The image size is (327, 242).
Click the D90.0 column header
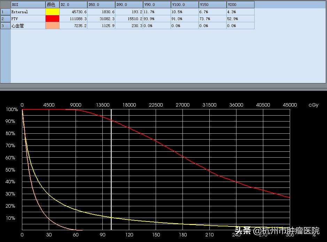pyautogui.click(x=129, y=5)
